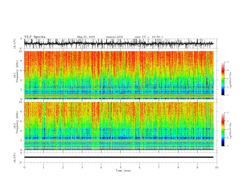The image size is (244, 188).
Task: Click the "May 25, 2018" date text
Action: pyautogui.click(x=86, y=37)
